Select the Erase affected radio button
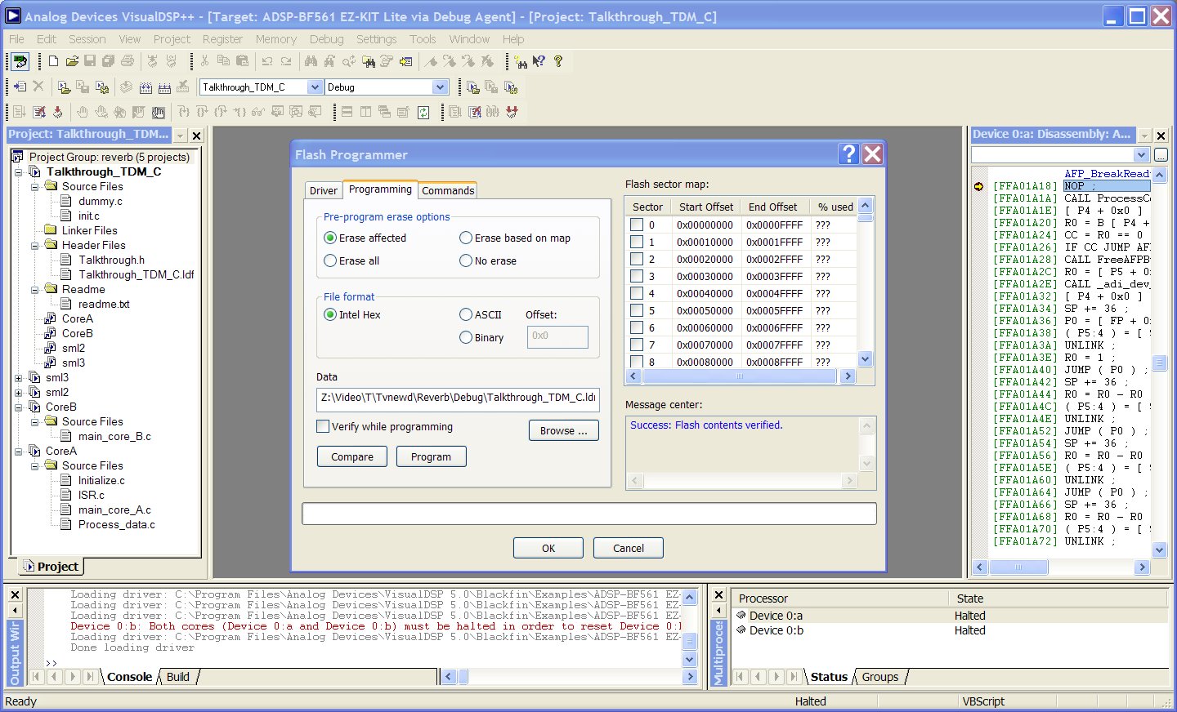Screen dimensions: 1177x712 coord(330,238)
